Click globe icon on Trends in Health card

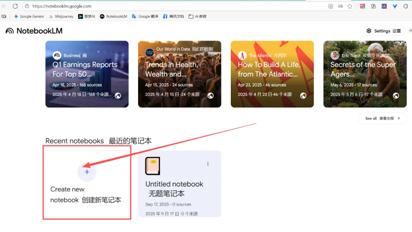coord(211,96)
